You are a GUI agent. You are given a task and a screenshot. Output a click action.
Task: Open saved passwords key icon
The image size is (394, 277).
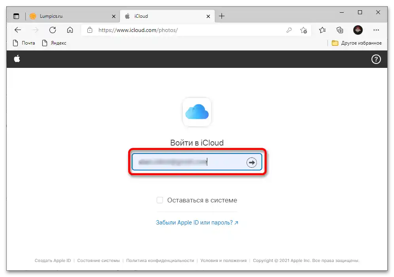point(289,30)
